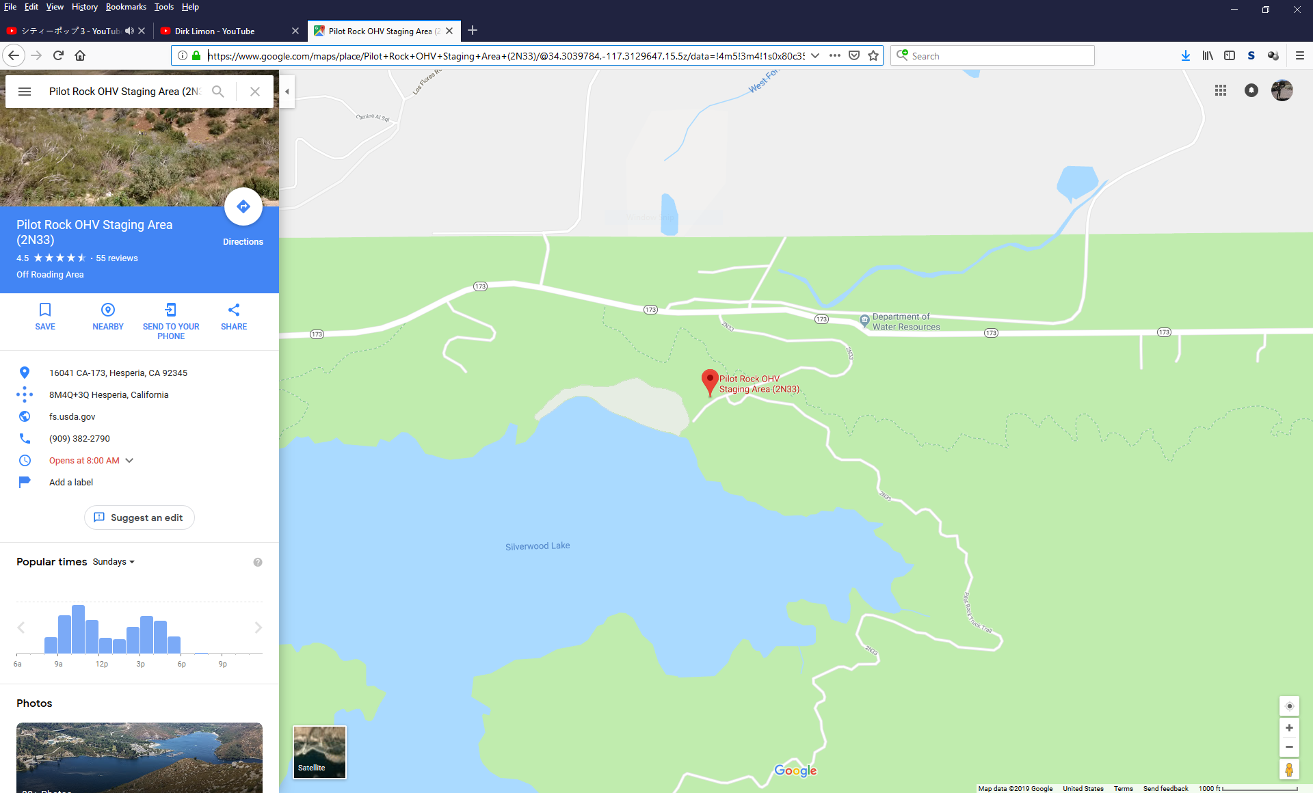Viewport: 1313px width, 793px height.
Task: Open the address bar history dropdown
Action: coord(815,56)
